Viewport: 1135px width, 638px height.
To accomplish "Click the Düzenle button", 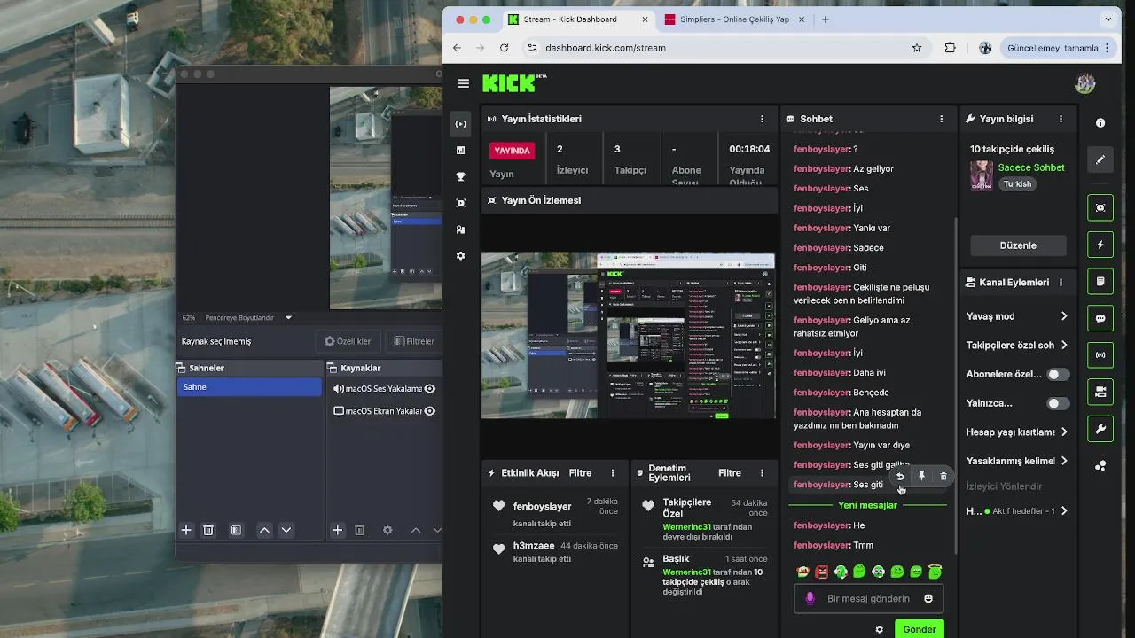I will pyautogui.click(x=1018, y=245).
